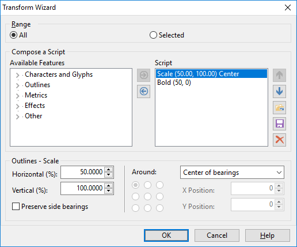
Task: Enable Preserve side bearings checkbox
Action: pyautogui.click(x=16, y=207)
